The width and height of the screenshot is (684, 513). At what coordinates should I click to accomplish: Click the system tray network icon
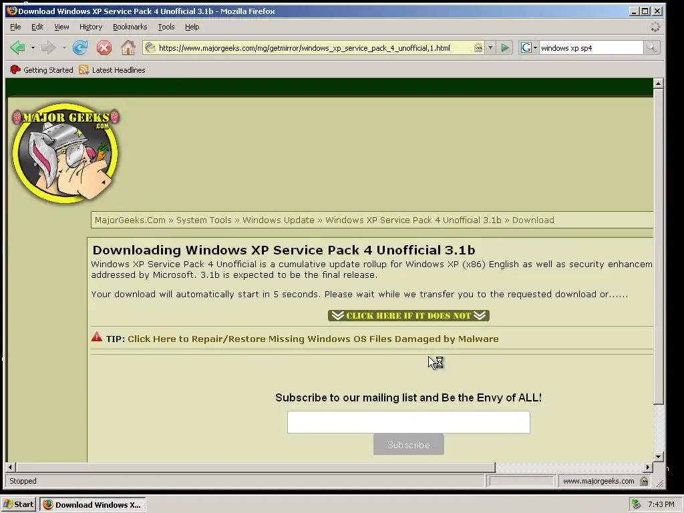pyautogui.click(x=636, y=504)
